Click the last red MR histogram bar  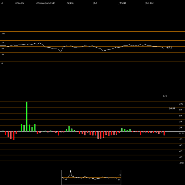pyautogui.click(x=164, y=134)
